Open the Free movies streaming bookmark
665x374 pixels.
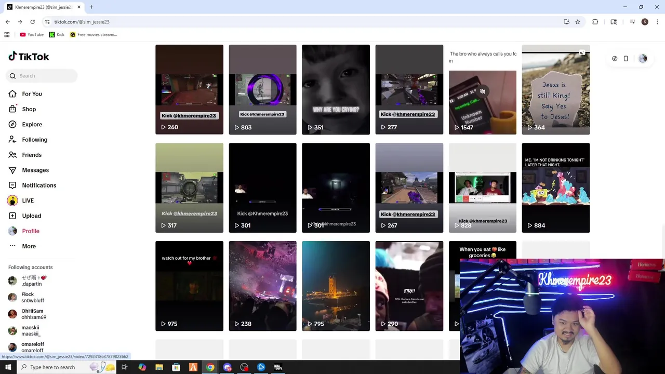tap(94, 35)
